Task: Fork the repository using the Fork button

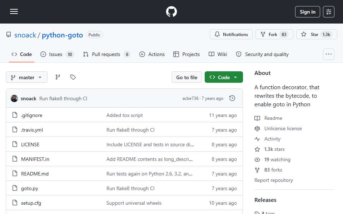Action: point(274,35)
